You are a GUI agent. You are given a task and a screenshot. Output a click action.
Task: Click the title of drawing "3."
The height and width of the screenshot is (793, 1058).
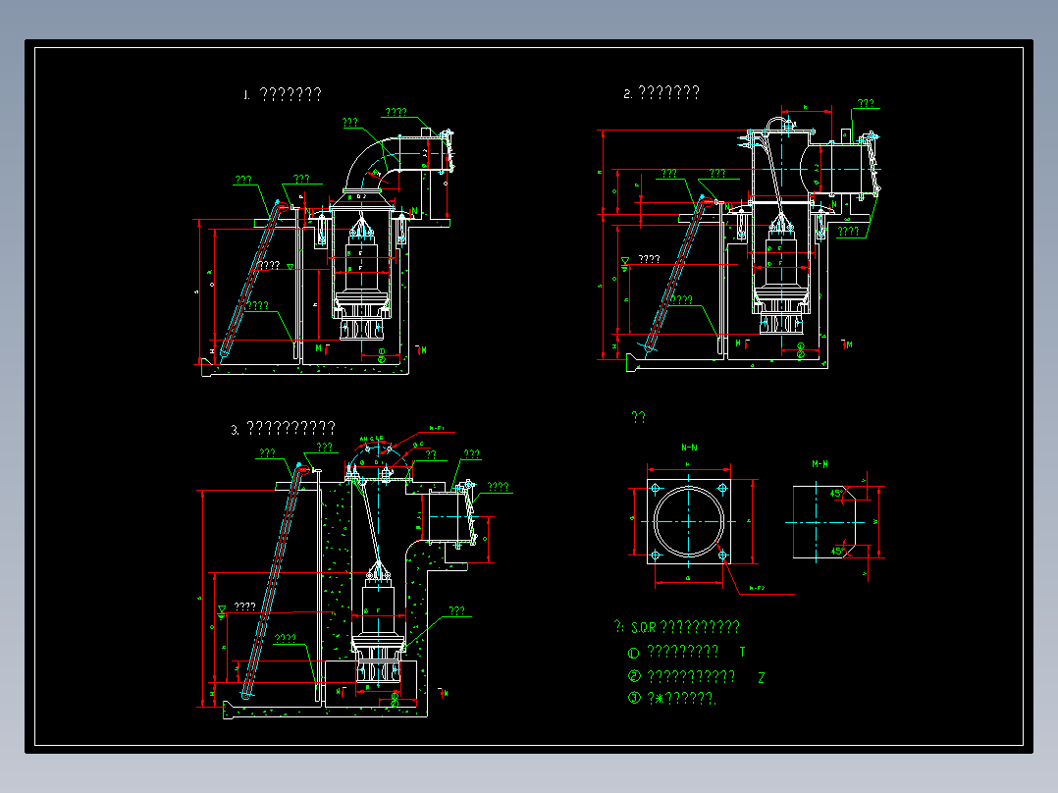(284, 428)
